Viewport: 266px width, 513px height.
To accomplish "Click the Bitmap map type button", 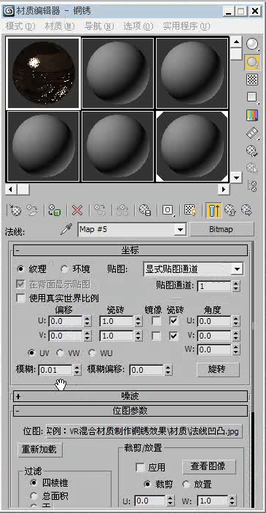I will coord(222,229).
